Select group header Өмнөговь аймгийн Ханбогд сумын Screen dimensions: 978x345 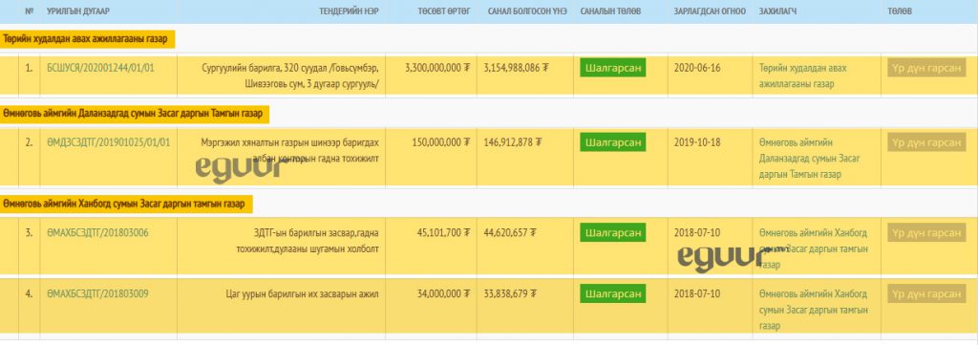[x=127, y=204]
